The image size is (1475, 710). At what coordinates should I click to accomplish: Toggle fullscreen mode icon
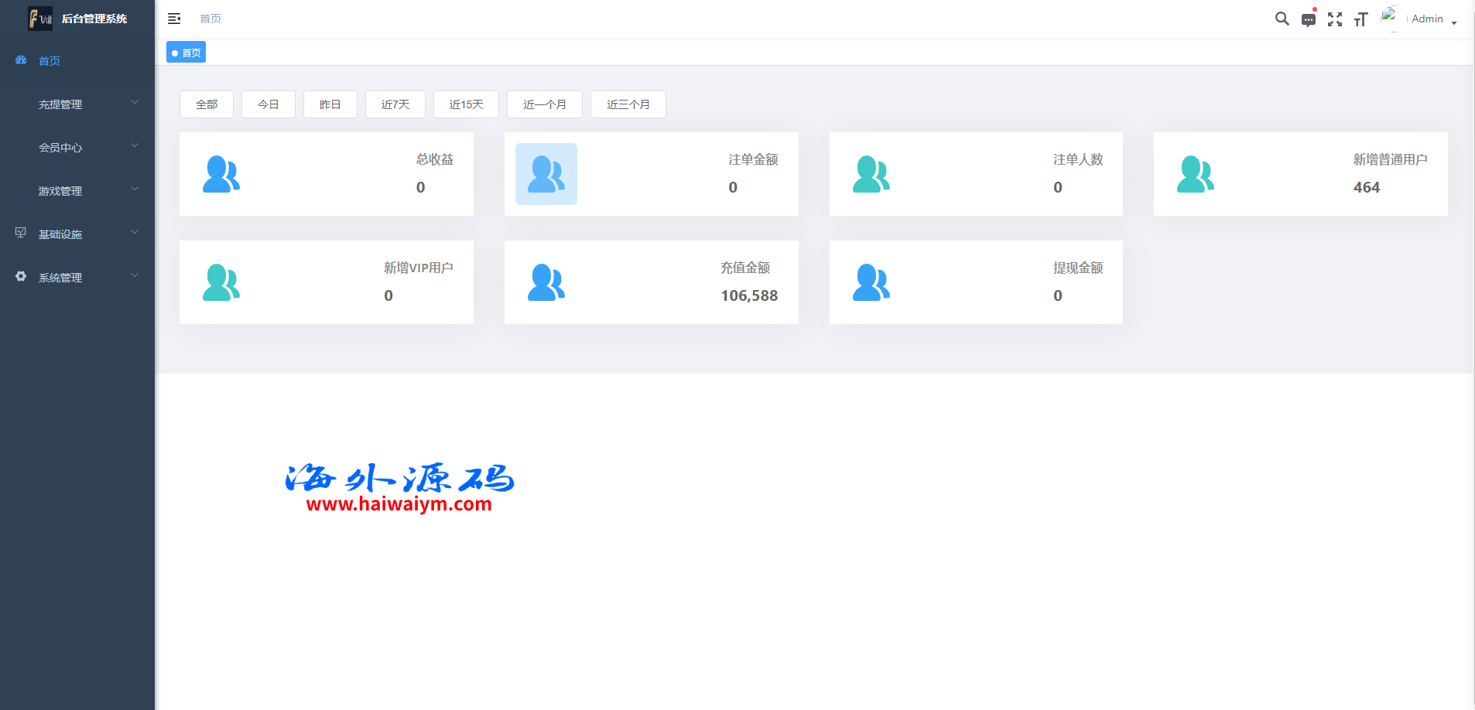click(1334, 19)
